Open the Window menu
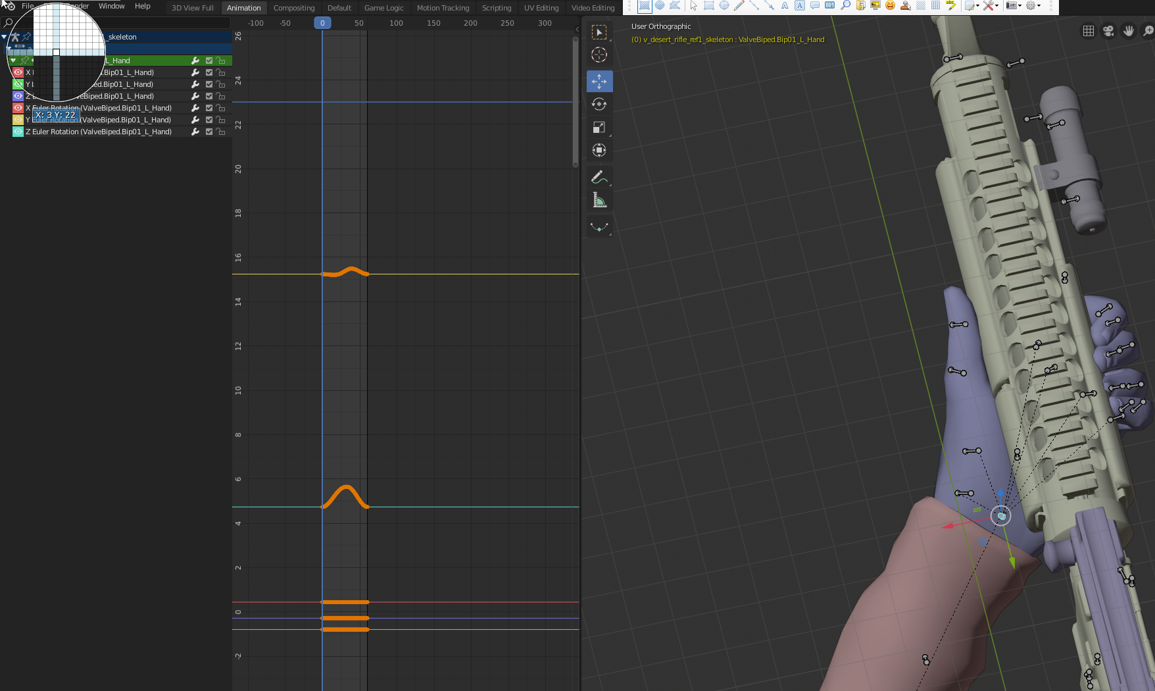 tap(111, 6)
